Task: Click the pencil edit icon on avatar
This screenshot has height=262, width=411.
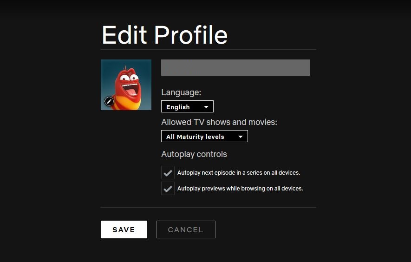Action: tap(109, 101)
